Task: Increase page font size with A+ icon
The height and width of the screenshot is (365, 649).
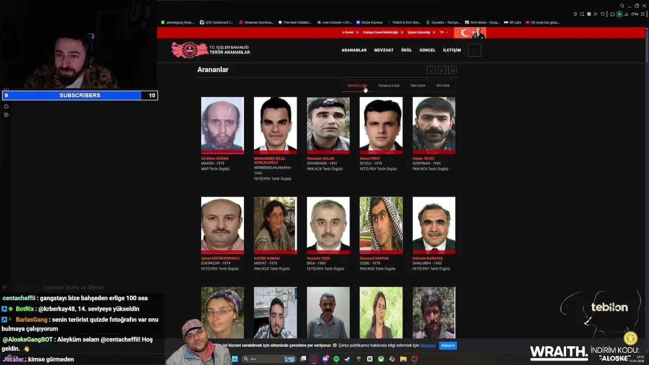Action: click(442, 70)
